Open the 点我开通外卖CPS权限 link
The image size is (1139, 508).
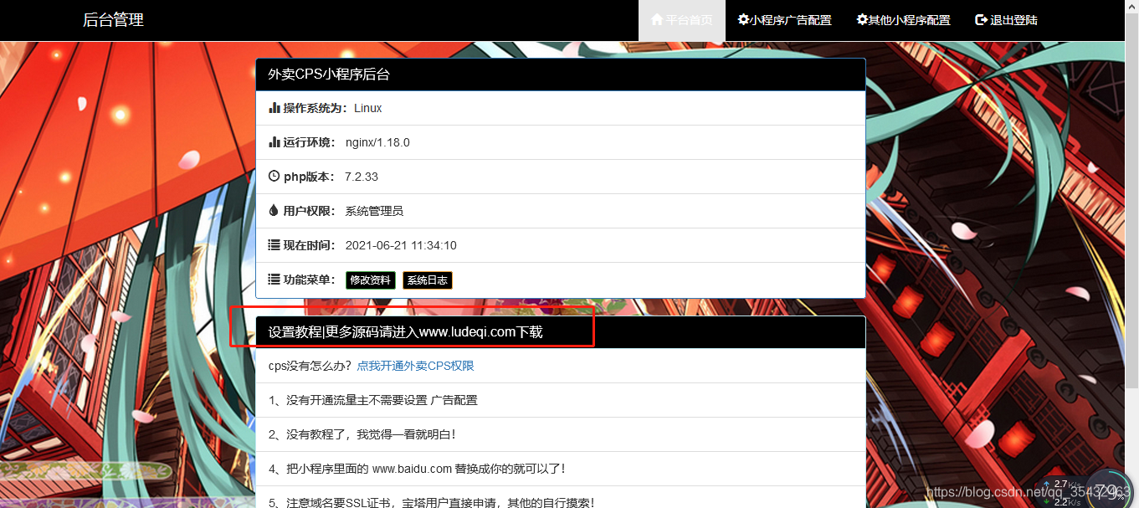coord(416,366)
